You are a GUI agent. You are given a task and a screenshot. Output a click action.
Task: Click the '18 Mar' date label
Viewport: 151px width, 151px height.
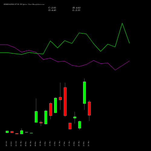click(x=69, y=143)
